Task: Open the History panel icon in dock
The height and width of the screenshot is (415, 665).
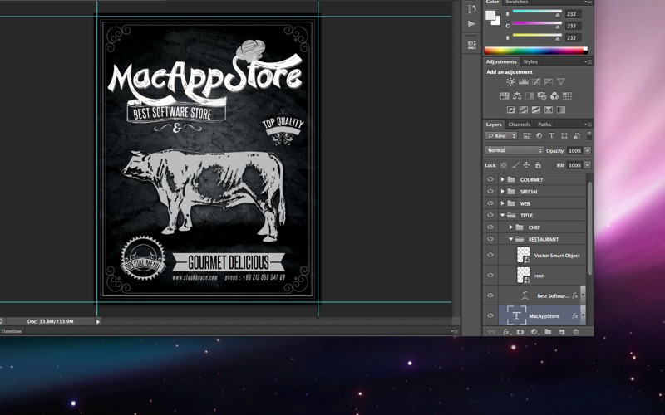Action: tap(472, 9)
